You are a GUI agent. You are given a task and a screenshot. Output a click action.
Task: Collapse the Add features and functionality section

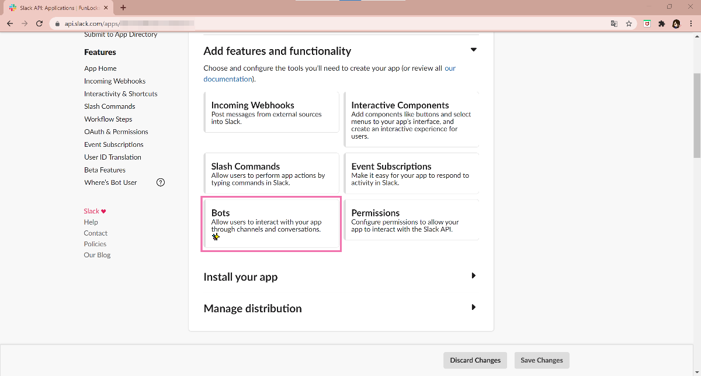[474, 50]
